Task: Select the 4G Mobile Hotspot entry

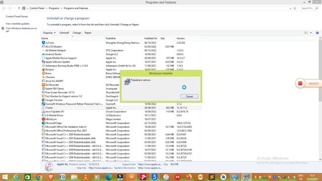Action: (x=55, y=50)
